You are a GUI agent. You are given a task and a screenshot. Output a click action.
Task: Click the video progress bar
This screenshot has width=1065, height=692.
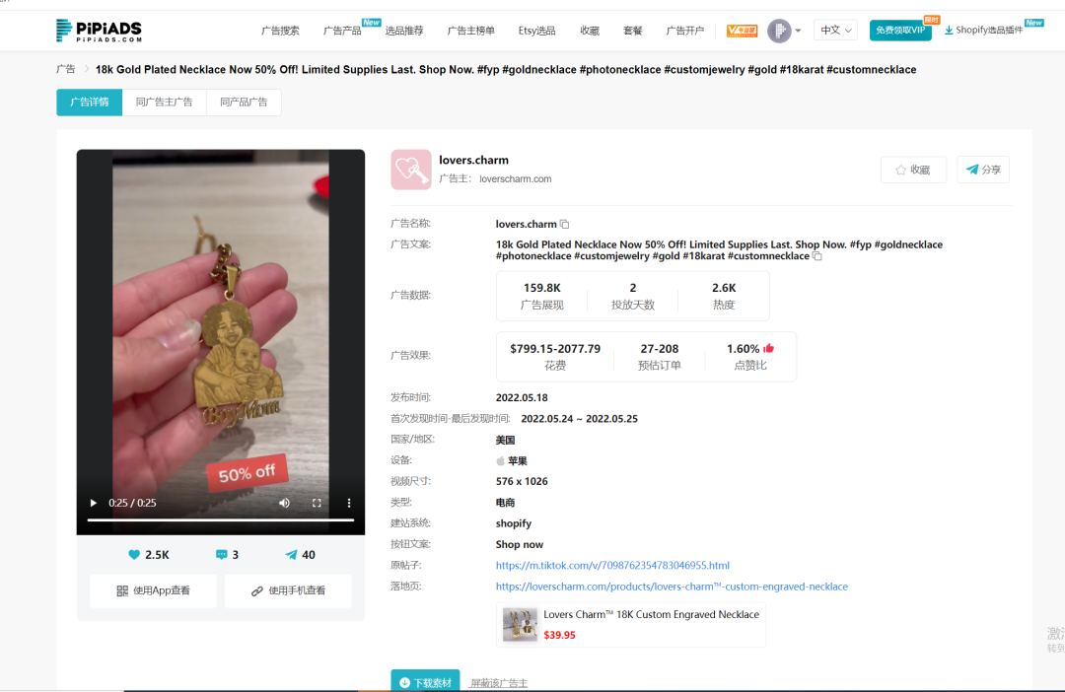(220, 519)
